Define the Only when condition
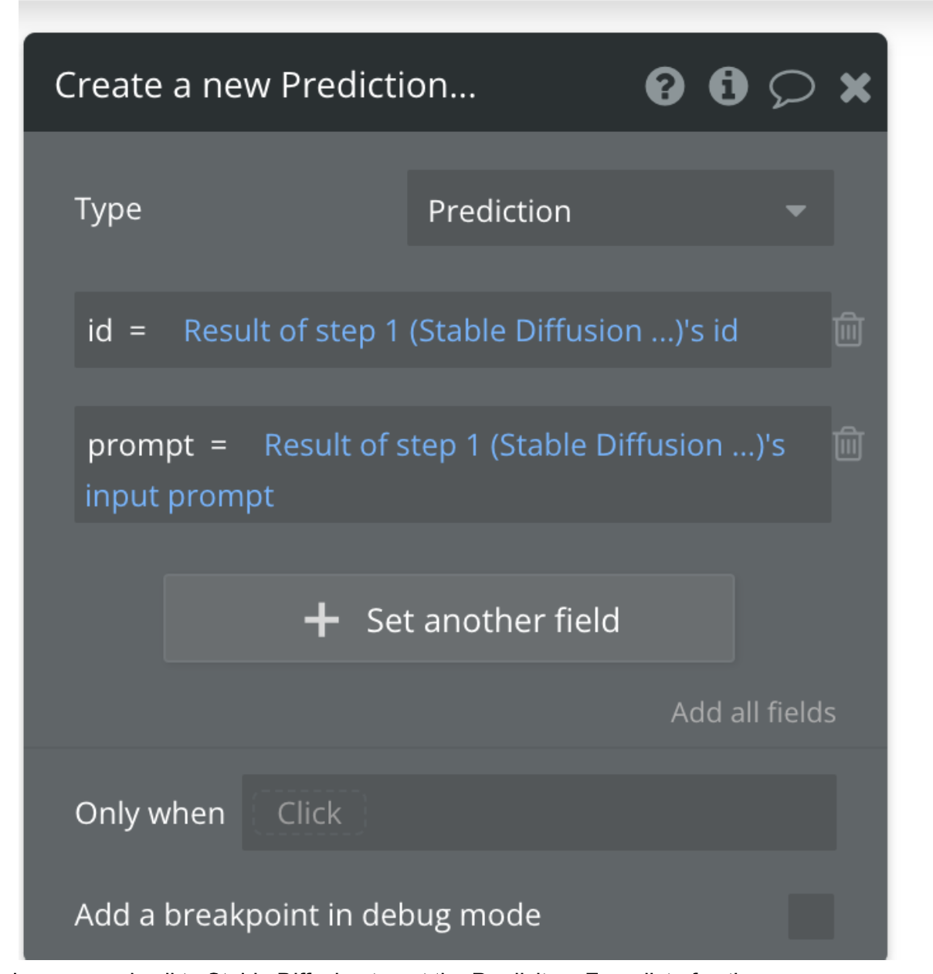Viewport: 933px width, 974px height. click(308, 810)
